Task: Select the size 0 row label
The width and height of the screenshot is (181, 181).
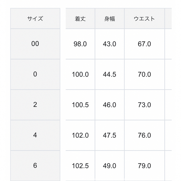Action: point(35,74)
